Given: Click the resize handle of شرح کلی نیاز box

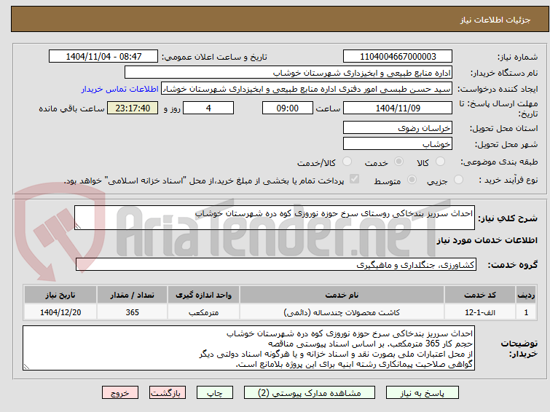Looking at the screenshot, I should [78, 226].
